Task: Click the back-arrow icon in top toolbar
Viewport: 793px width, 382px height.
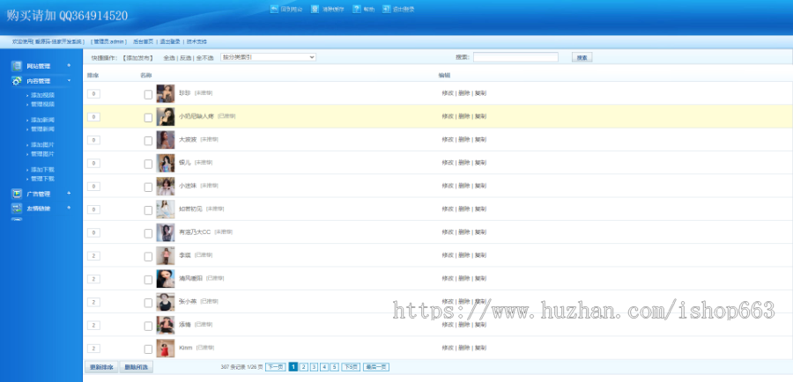Action: (x=274, y=9)
